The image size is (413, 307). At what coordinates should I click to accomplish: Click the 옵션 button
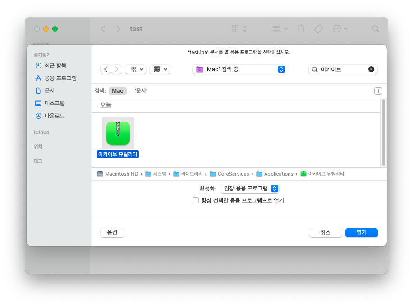click(112, 233)
